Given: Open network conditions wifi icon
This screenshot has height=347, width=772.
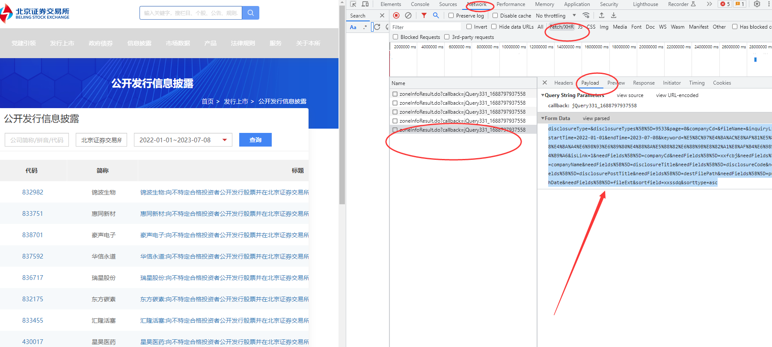Looking at the screenshot, I should click(x=586, y=15).
